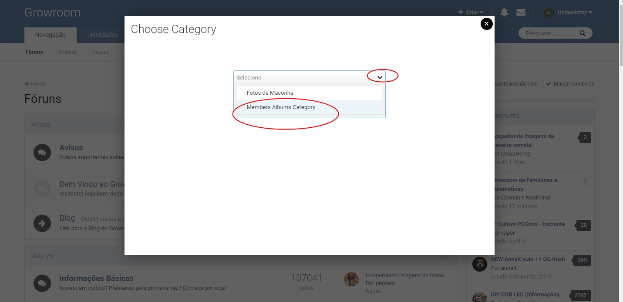Open the Blog link
Image resolution: width=623 pixels, height=302 pixels.
pos(67,218)
